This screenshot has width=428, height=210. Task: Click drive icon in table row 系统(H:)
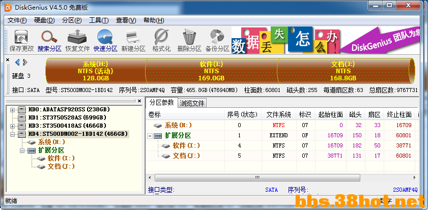[158, 126]
